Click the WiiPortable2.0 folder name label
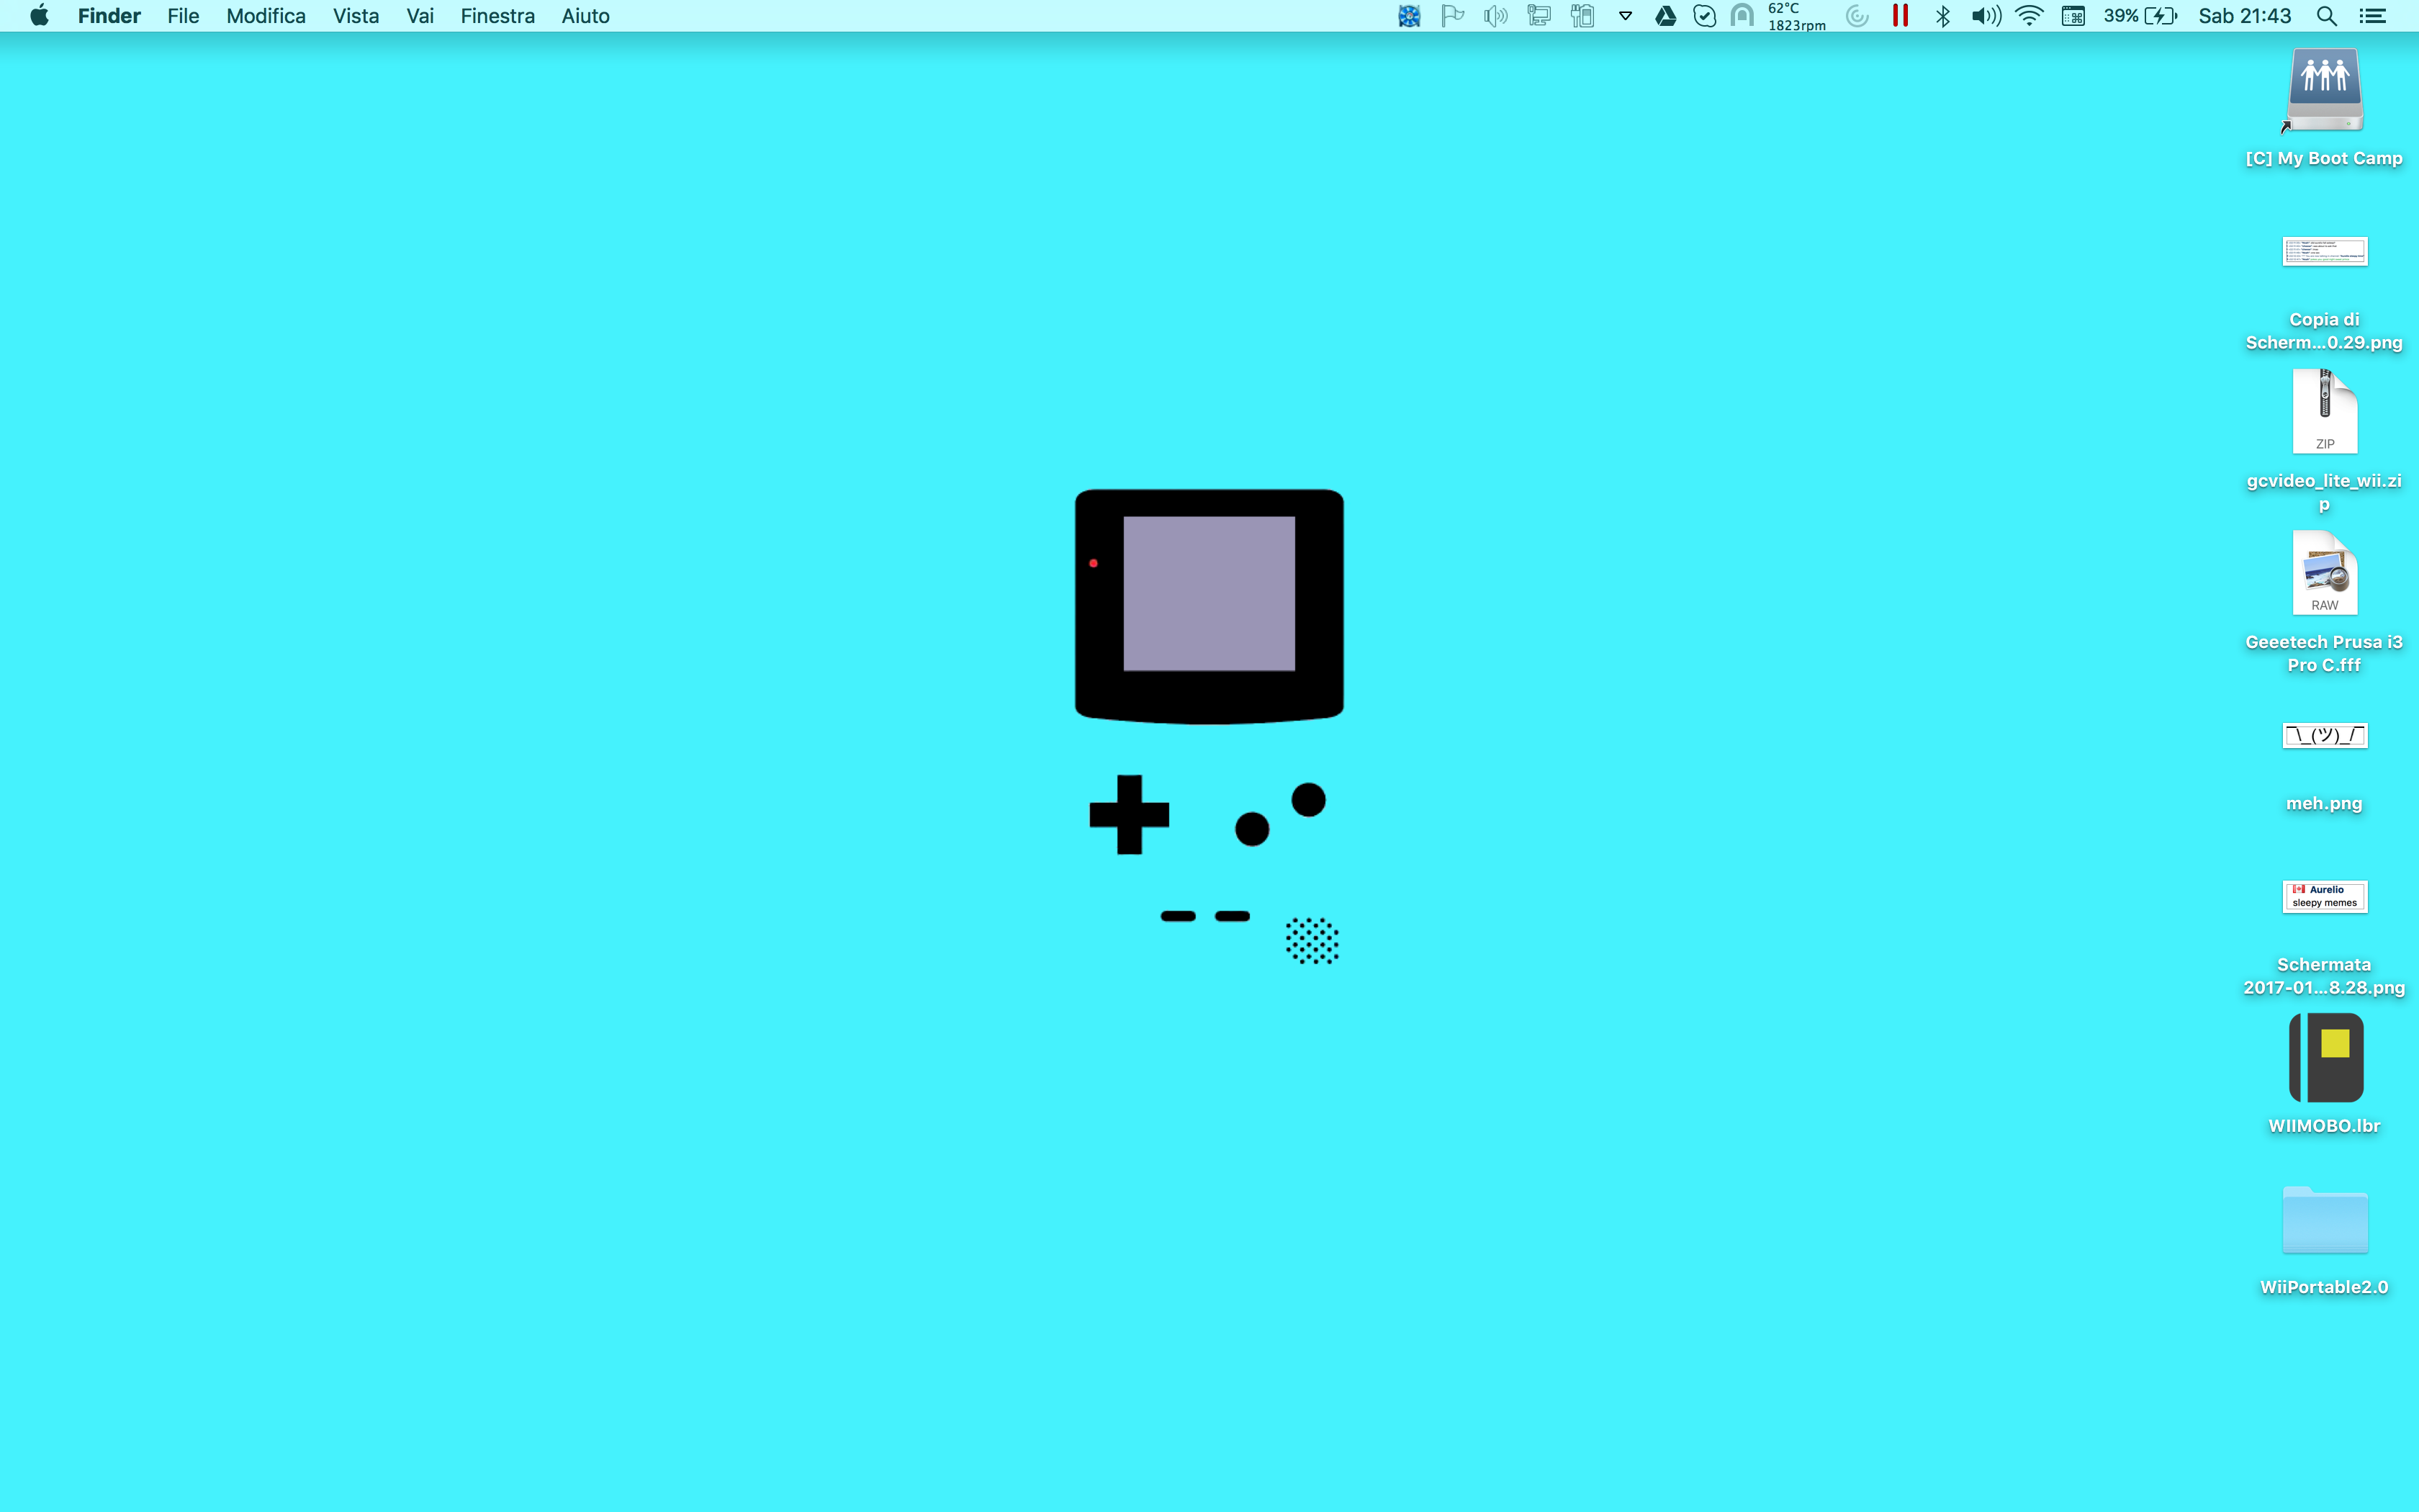Viewport: 2419px width, 1512px height. (x=2323, y=1287)
